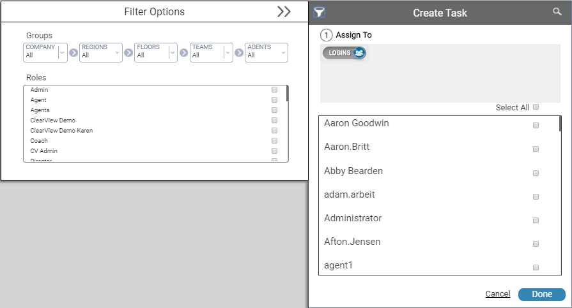The width and height of the screenshot is (572, 308).
Task: Click the Roles list scrollbar
Action: pos(288,94)
